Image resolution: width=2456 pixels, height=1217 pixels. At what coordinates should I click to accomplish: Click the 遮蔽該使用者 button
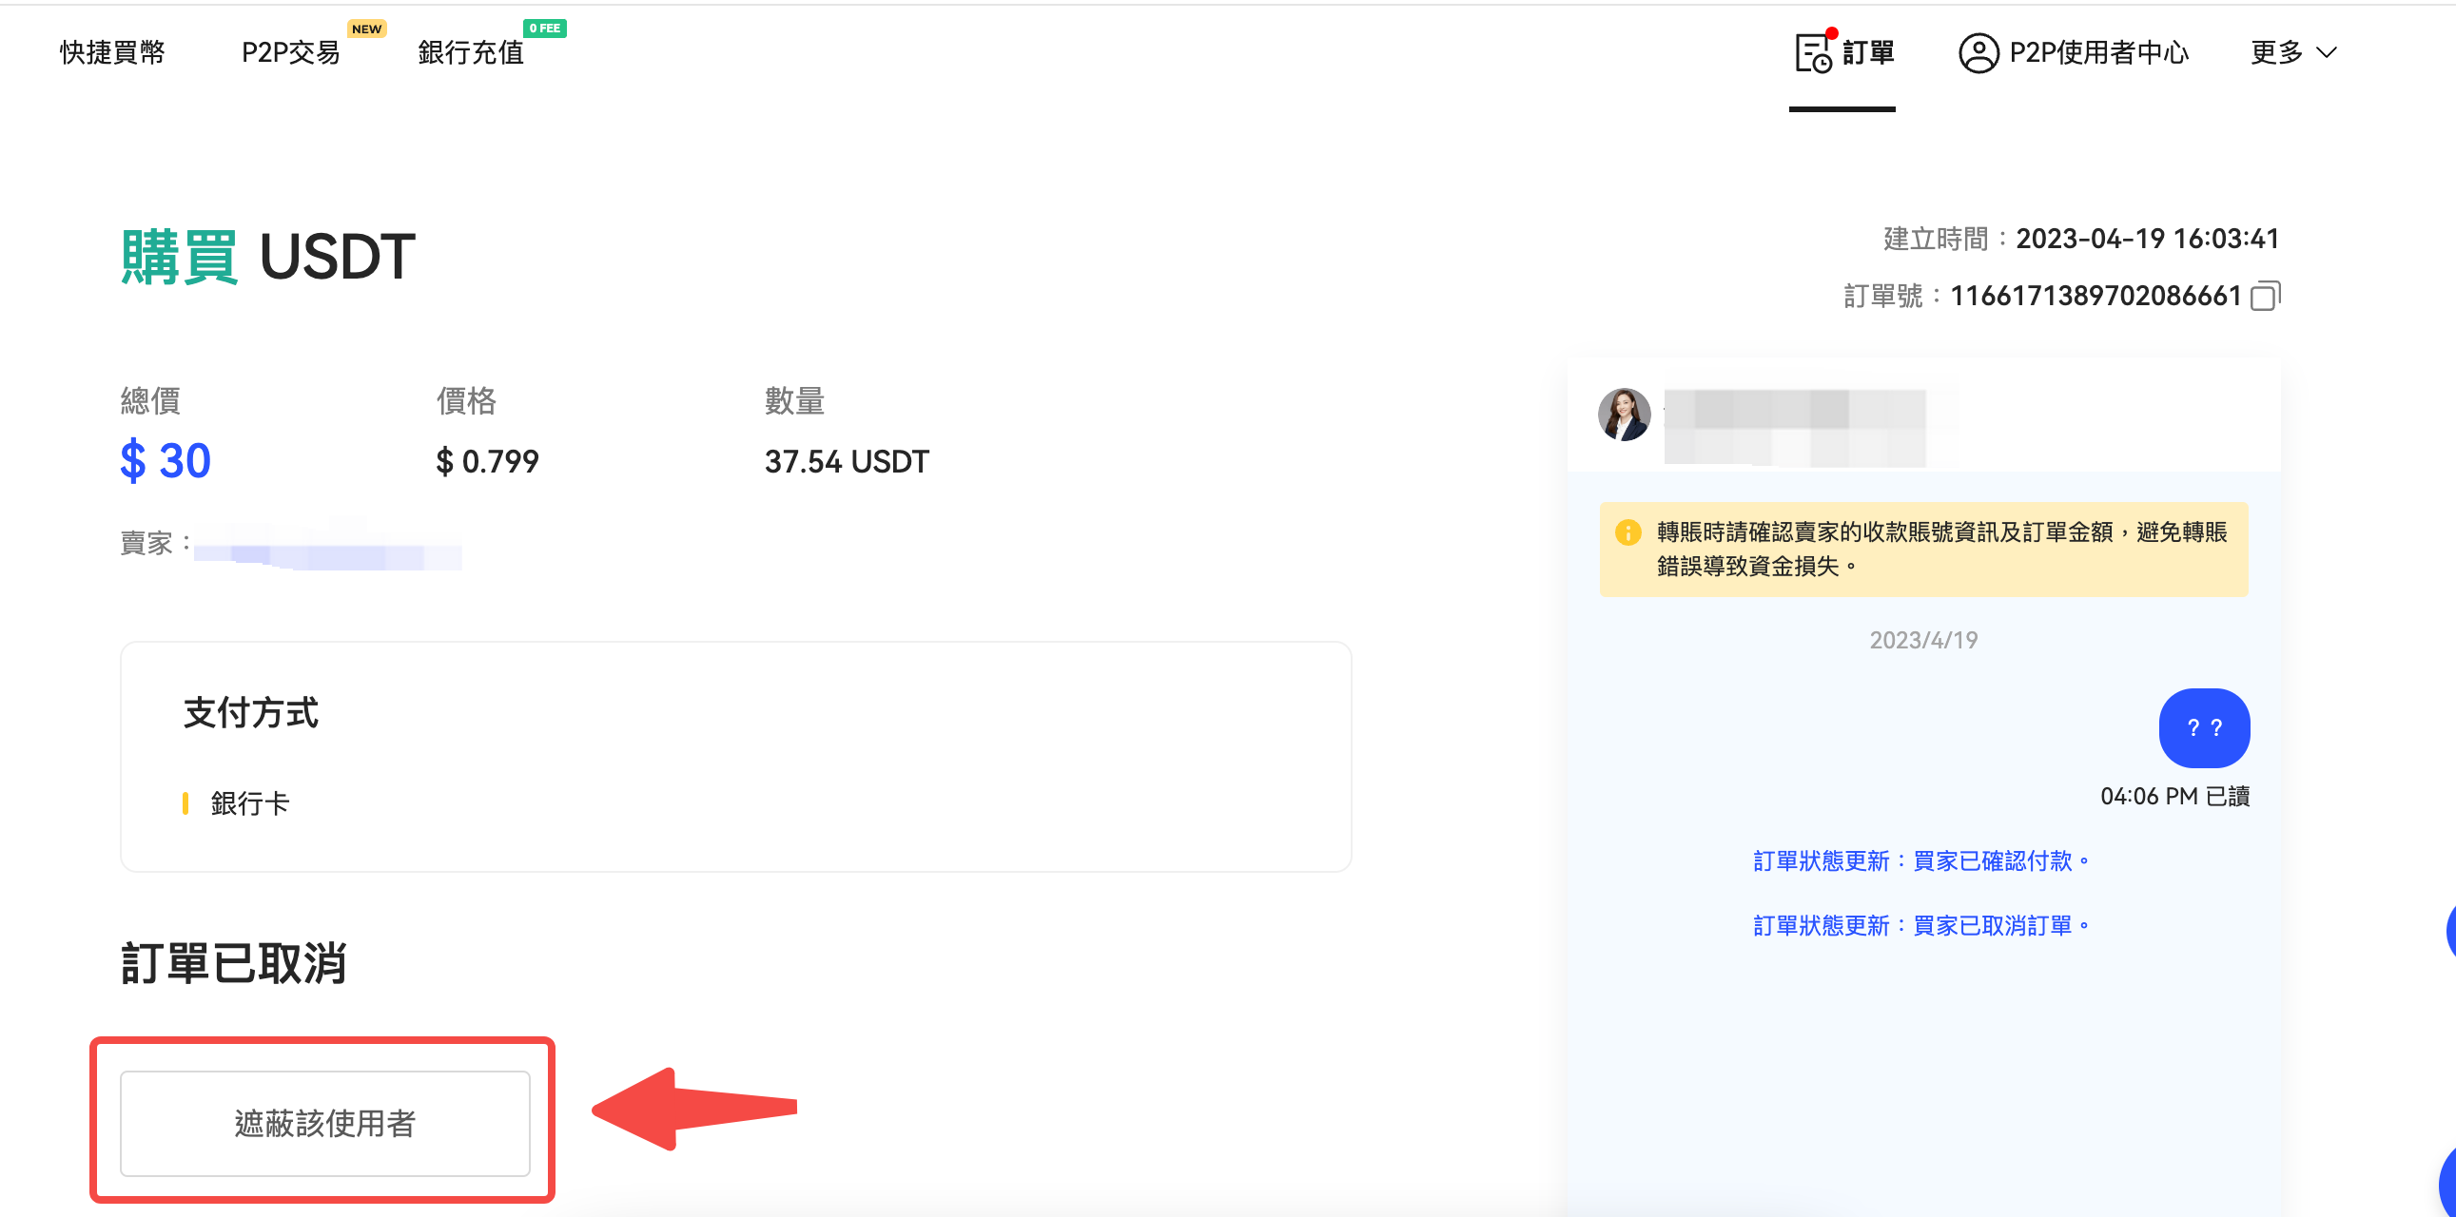[x=325, y=1123]
